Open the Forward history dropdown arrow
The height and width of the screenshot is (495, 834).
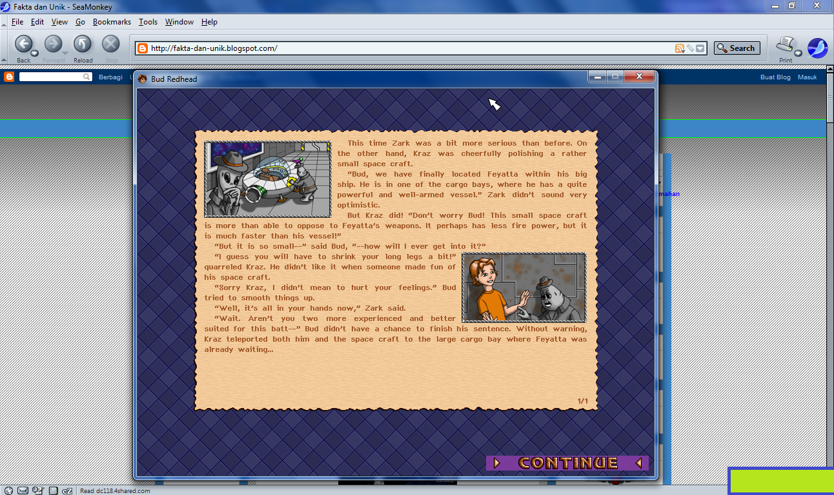[65, 53]
